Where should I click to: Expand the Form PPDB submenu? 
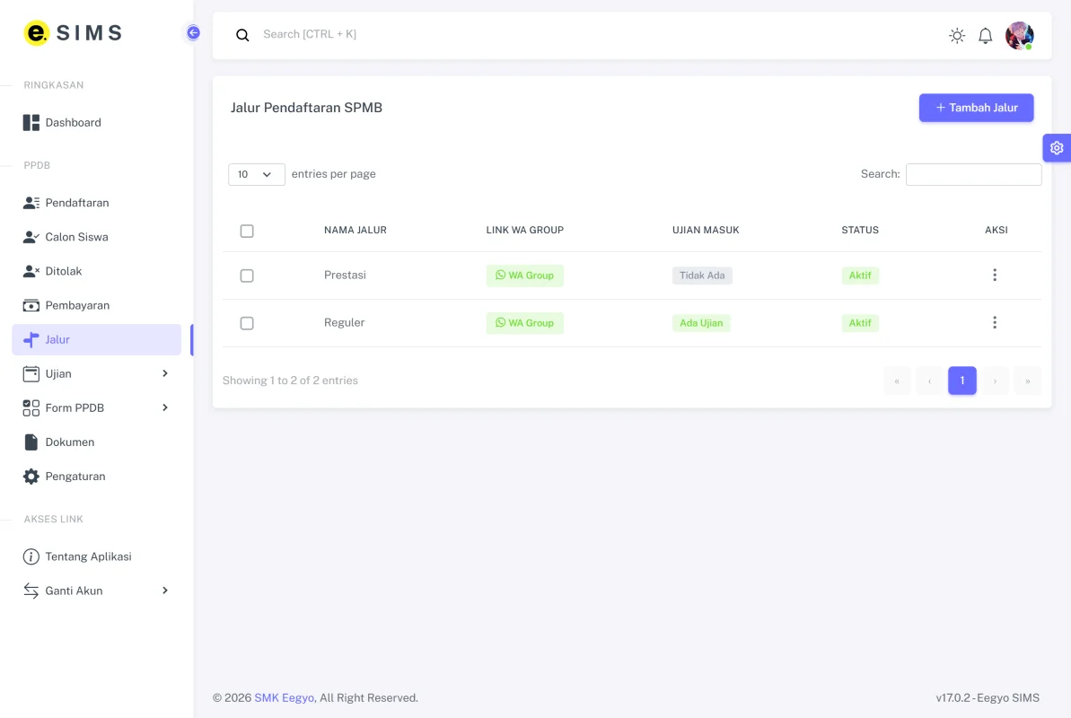pos(164,407)
